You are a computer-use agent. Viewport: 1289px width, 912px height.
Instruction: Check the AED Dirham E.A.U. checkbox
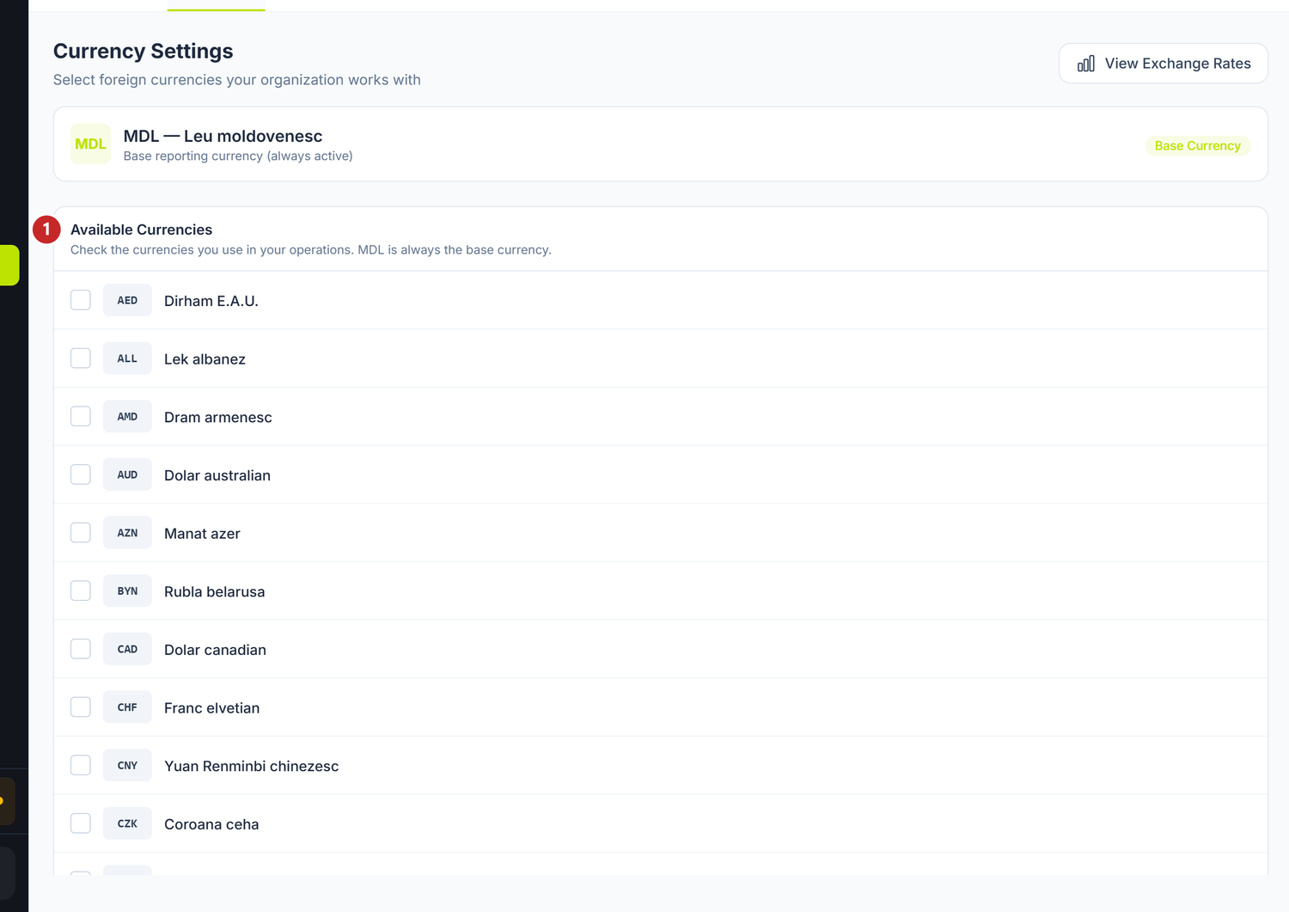click(81, 300)
